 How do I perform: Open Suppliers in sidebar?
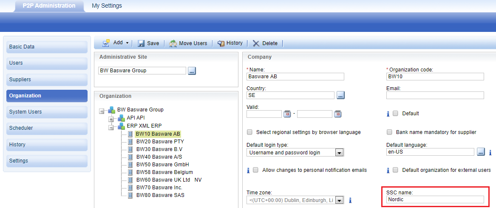pos(47,80)
